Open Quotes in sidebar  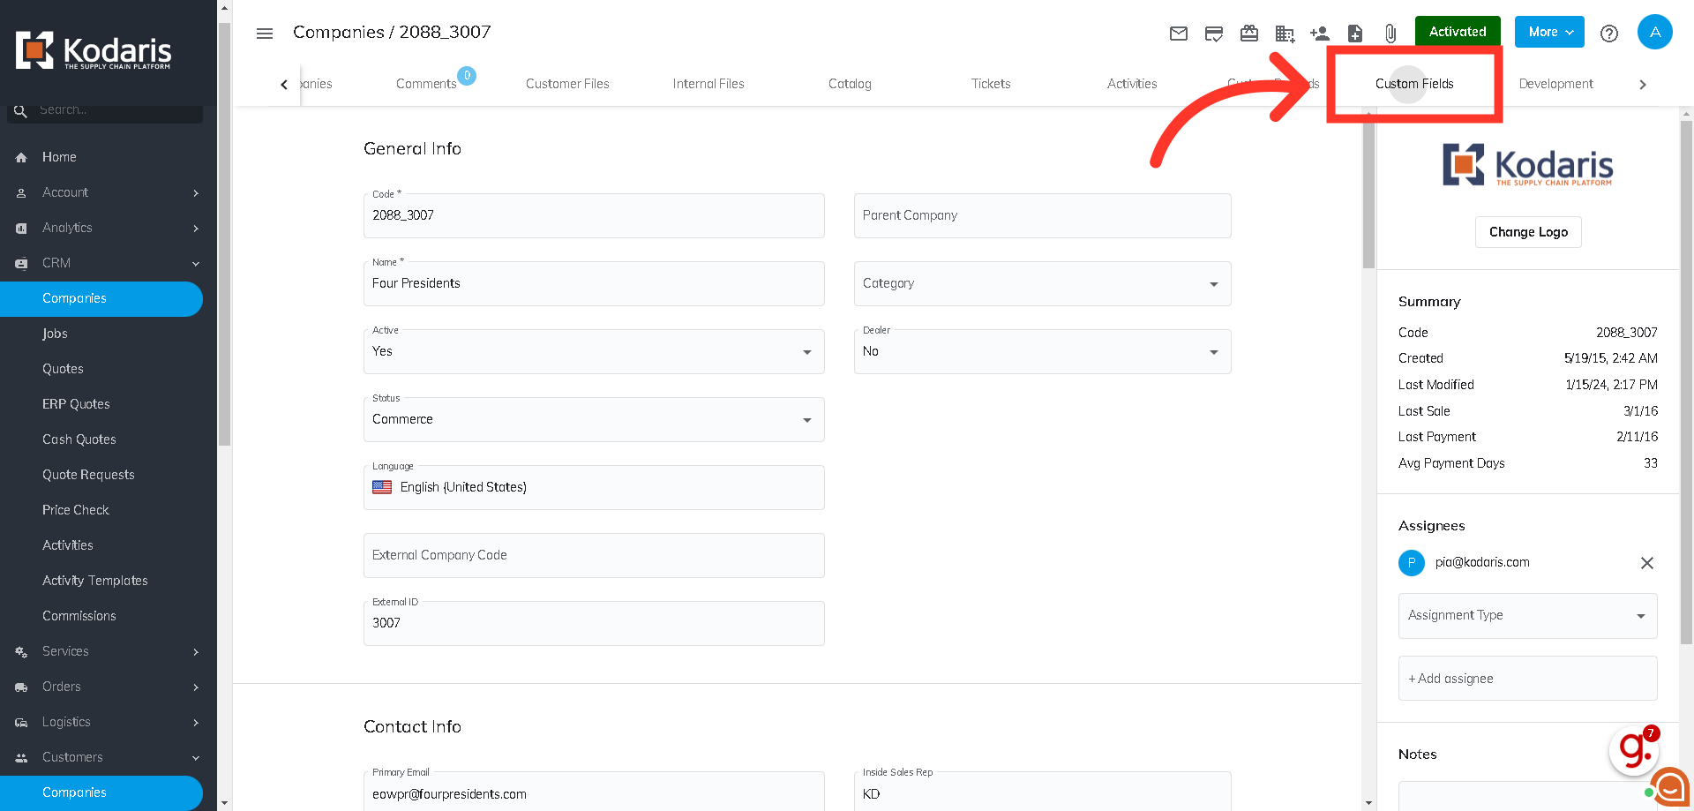pyautogui.click(x=63, y=369)
